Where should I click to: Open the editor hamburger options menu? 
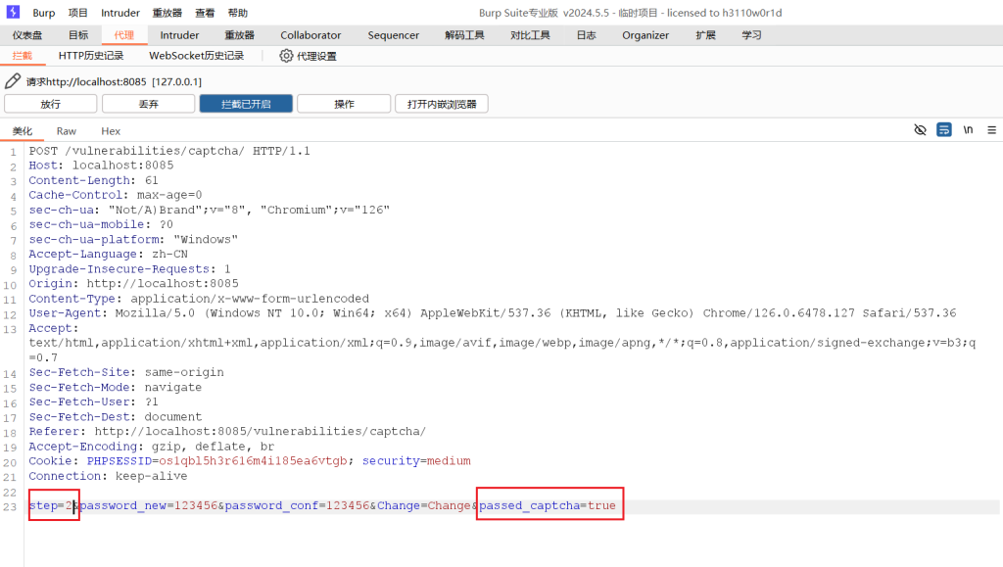(x=991, y=129)
